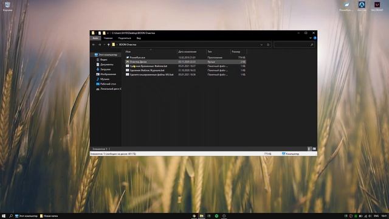
Task: Click the Удаление Файлов Журнала.bat file icon
Action: coord(127,71)
